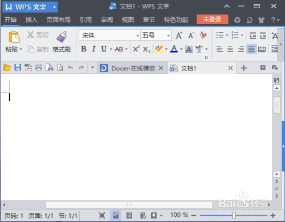Click the Paste clipboard icon

(x=14, y=37)
